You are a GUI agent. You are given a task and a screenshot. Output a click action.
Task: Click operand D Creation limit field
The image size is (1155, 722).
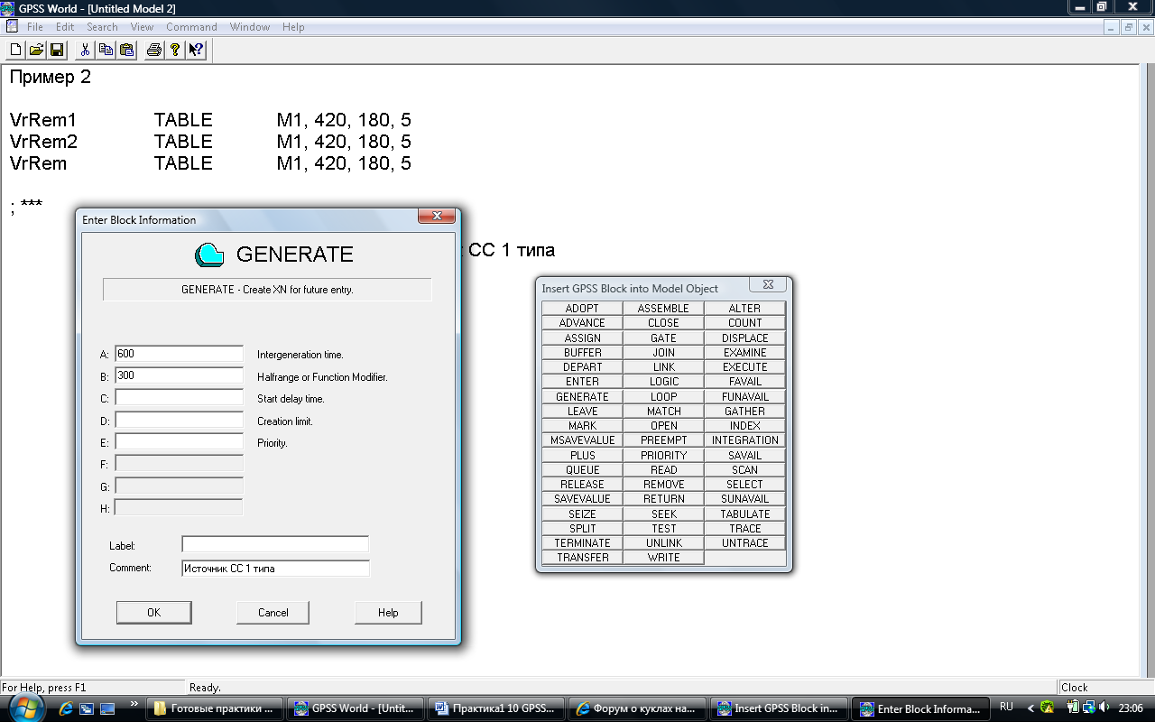pyautogui.click(x=180, y=421)
